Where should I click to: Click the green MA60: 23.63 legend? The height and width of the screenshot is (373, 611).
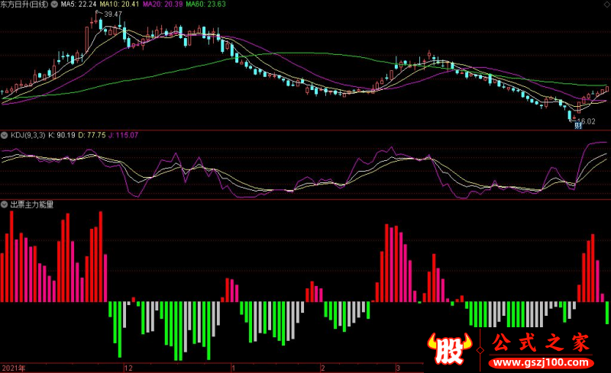point(205,5)
